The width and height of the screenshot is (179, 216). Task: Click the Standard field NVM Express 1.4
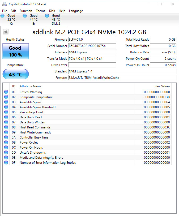point(122,71)
